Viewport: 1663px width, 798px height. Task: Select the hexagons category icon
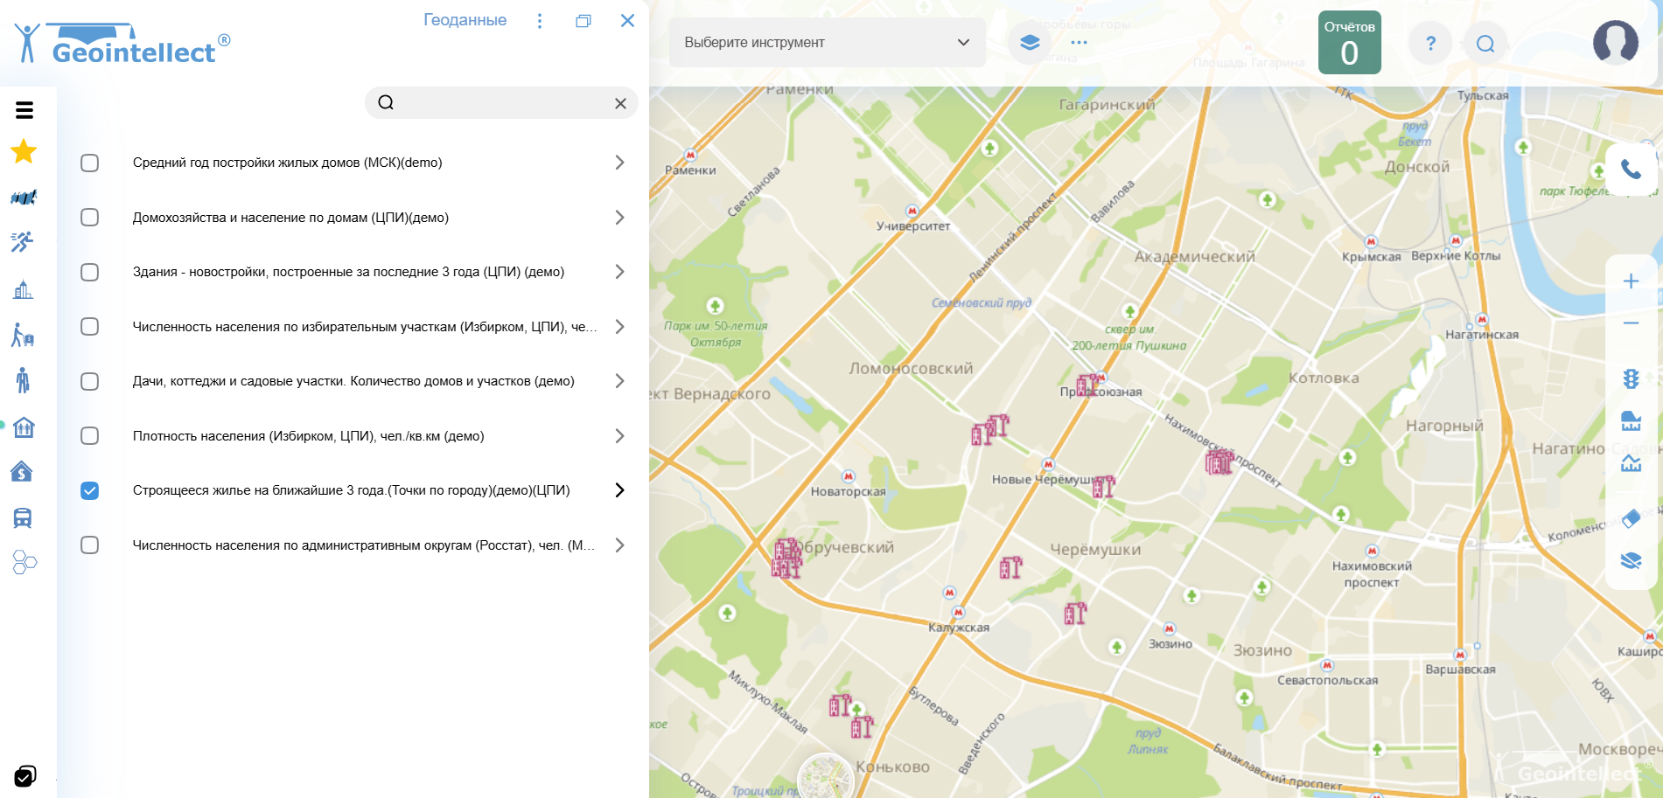[x=24, y=562]
